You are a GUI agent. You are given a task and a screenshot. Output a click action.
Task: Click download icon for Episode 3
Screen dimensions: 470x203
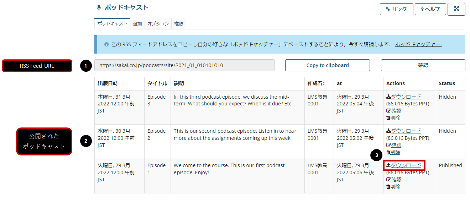point(388,97)
